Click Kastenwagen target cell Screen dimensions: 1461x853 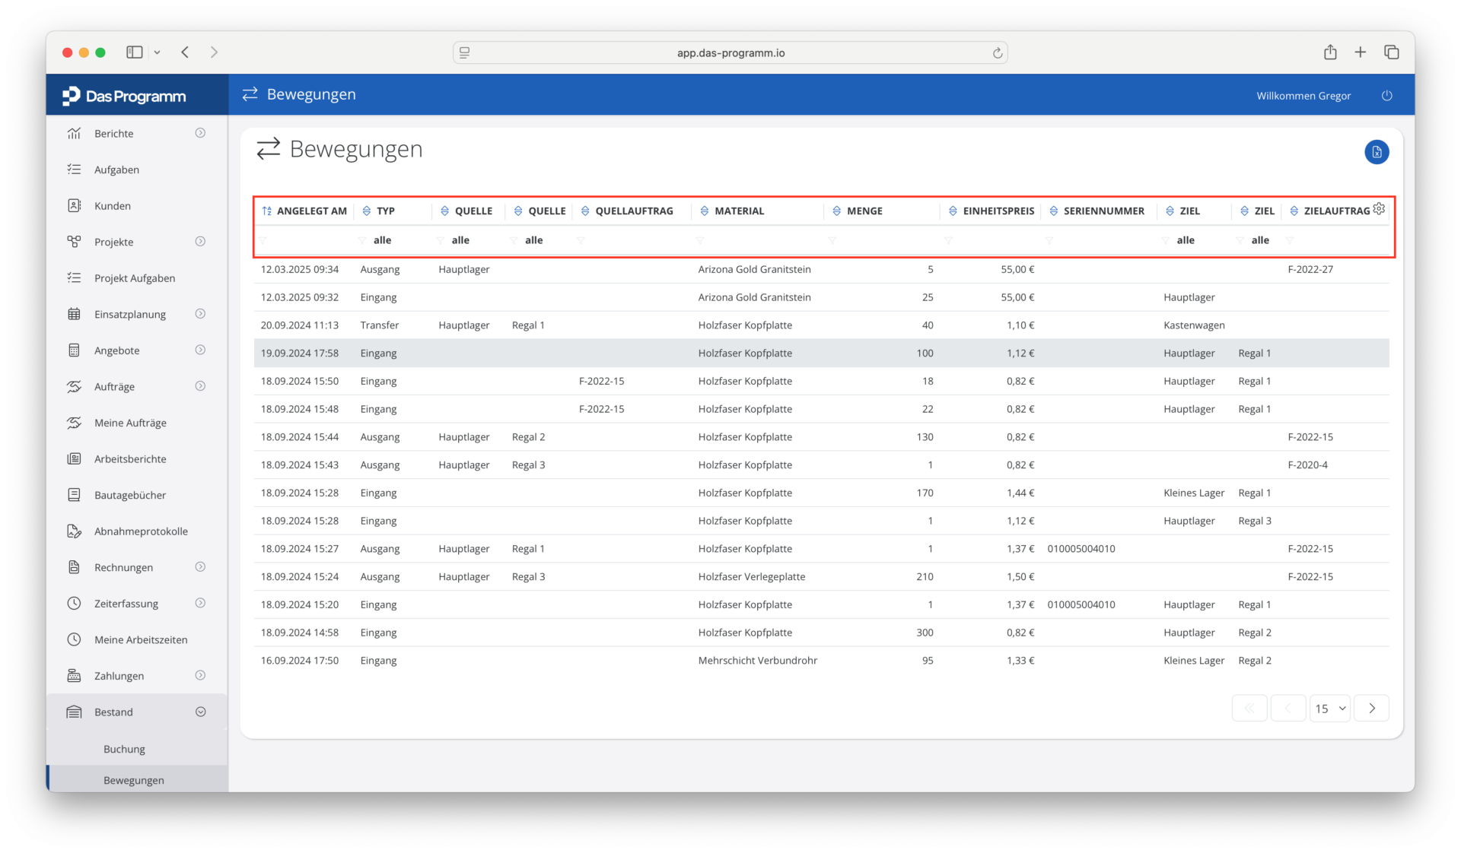click(1194, 325)
